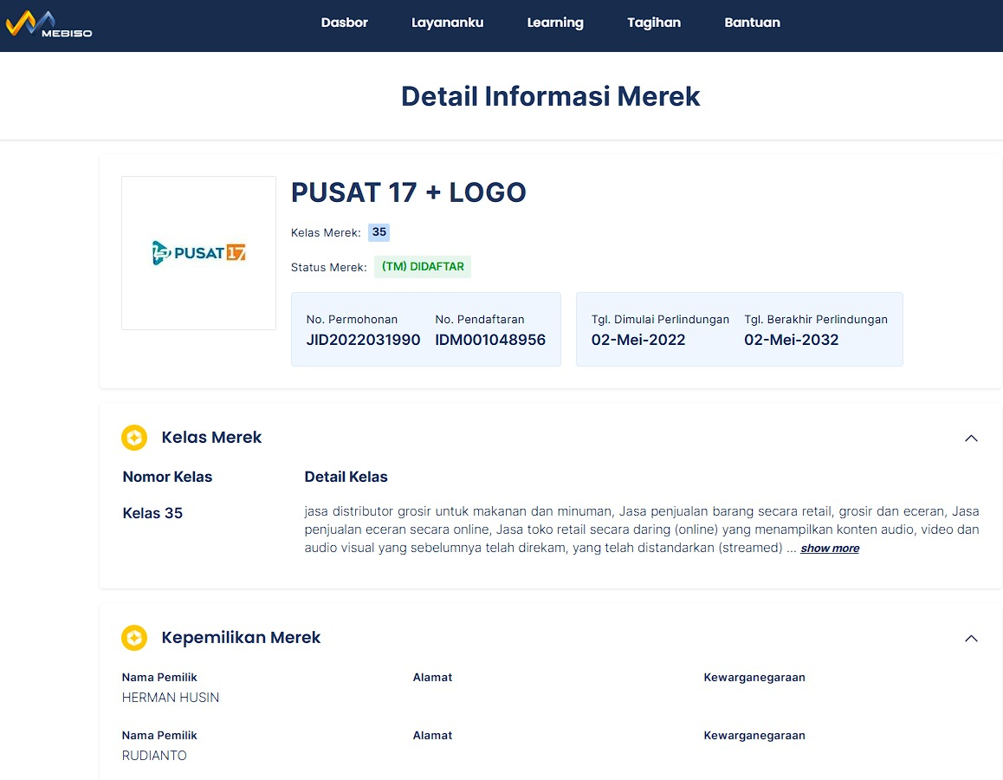Click the Kelas Merek section heading
Viewport: 1003px width, 780px height.
tap(211, 437)
